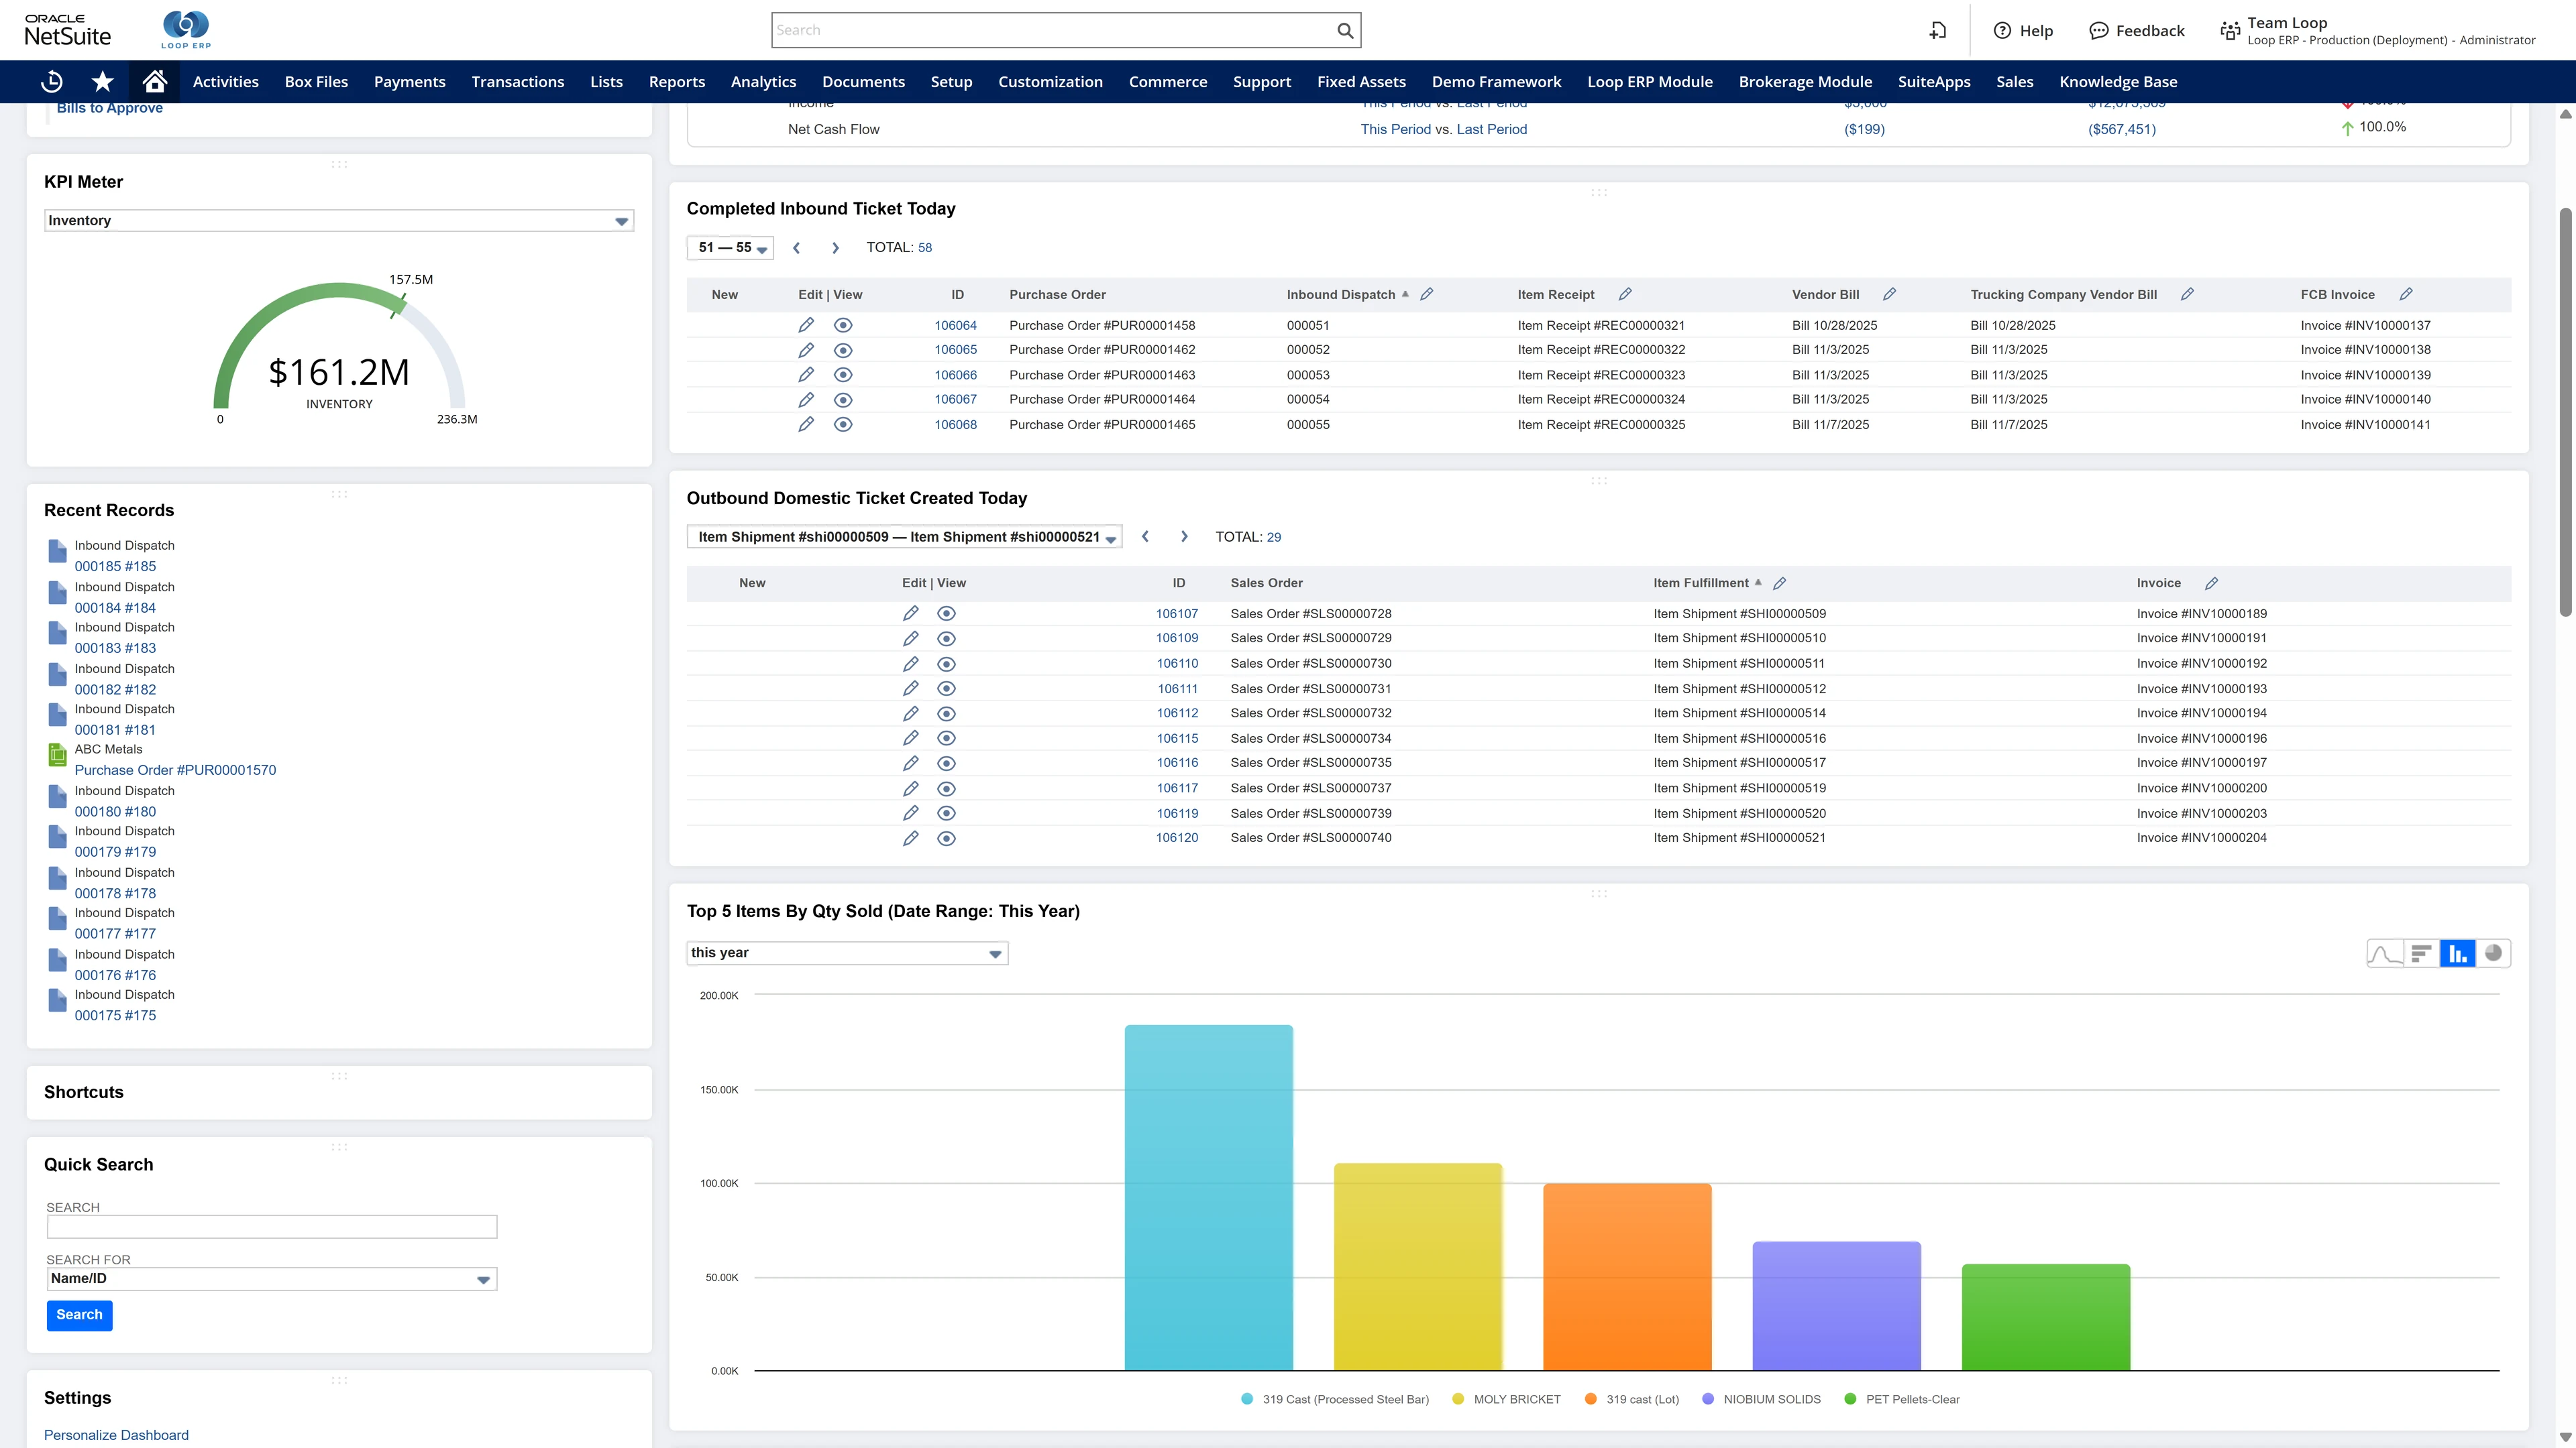Open the 51 — 55 page range dropdown
The image size is (2576, 1448).
click(x=730, y=248)
